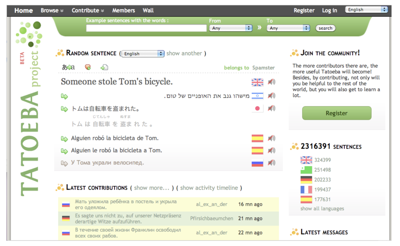The height and width of the screenshot is (246, 400).
Task: Play audio for the English sentence
Action: pos(272,82)
